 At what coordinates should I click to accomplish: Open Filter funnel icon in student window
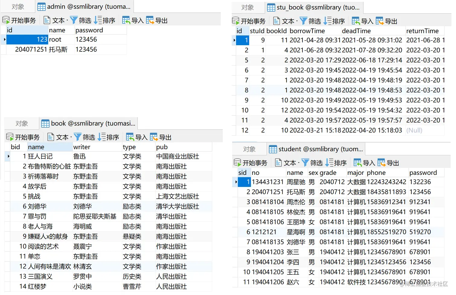pos(305,163)
